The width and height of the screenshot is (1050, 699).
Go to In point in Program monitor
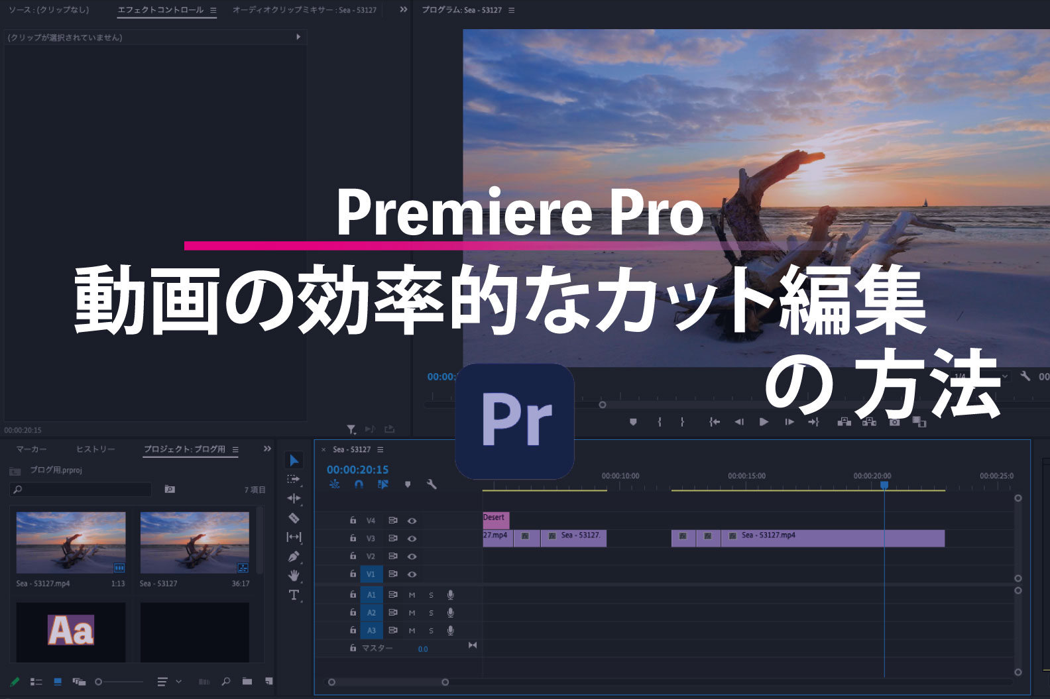[715, 421]
